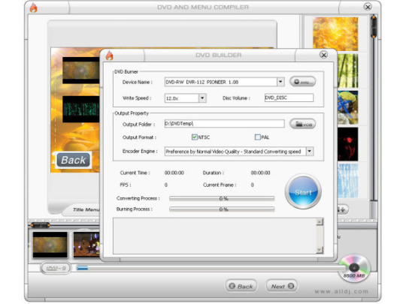Screen dimensions: 406x304
Task: Click the Converting Process progress bar
Action: click(222, 198)
